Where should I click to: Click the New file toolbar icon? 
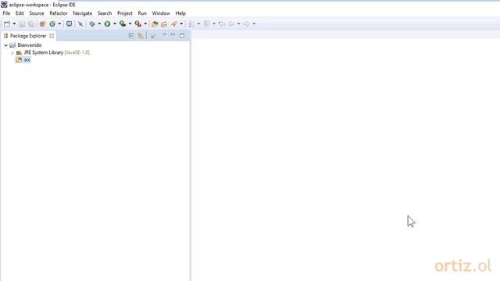click(7, 24)
